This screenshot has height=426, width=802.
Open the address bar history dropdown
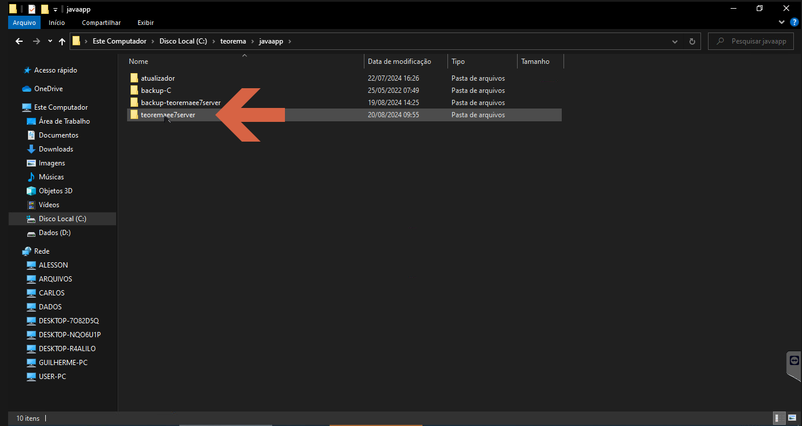coord(675,42)
